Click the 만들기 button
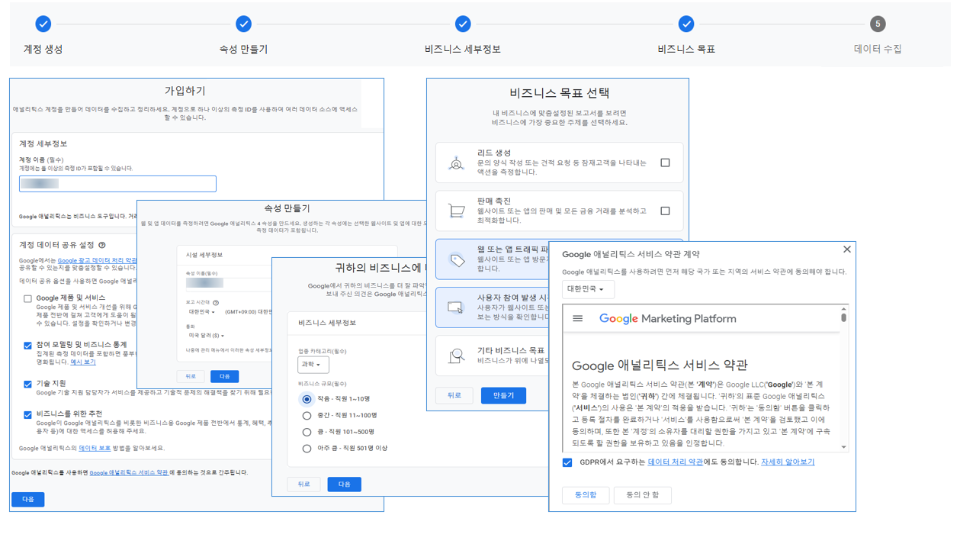This screenshot has height=544, width=960. (x=503, y=395)
